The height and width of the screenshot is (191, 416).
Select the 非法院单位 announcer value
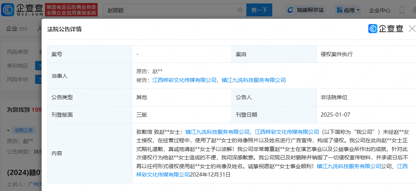pos(334,97)
